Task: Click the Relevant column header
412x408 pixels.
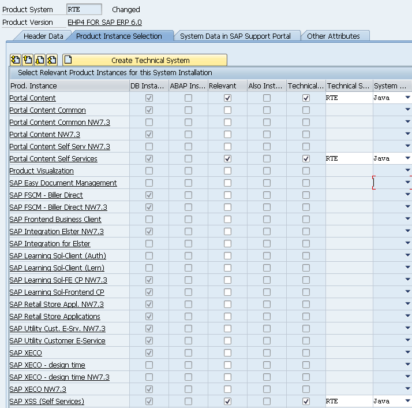Action: (227, 86)
